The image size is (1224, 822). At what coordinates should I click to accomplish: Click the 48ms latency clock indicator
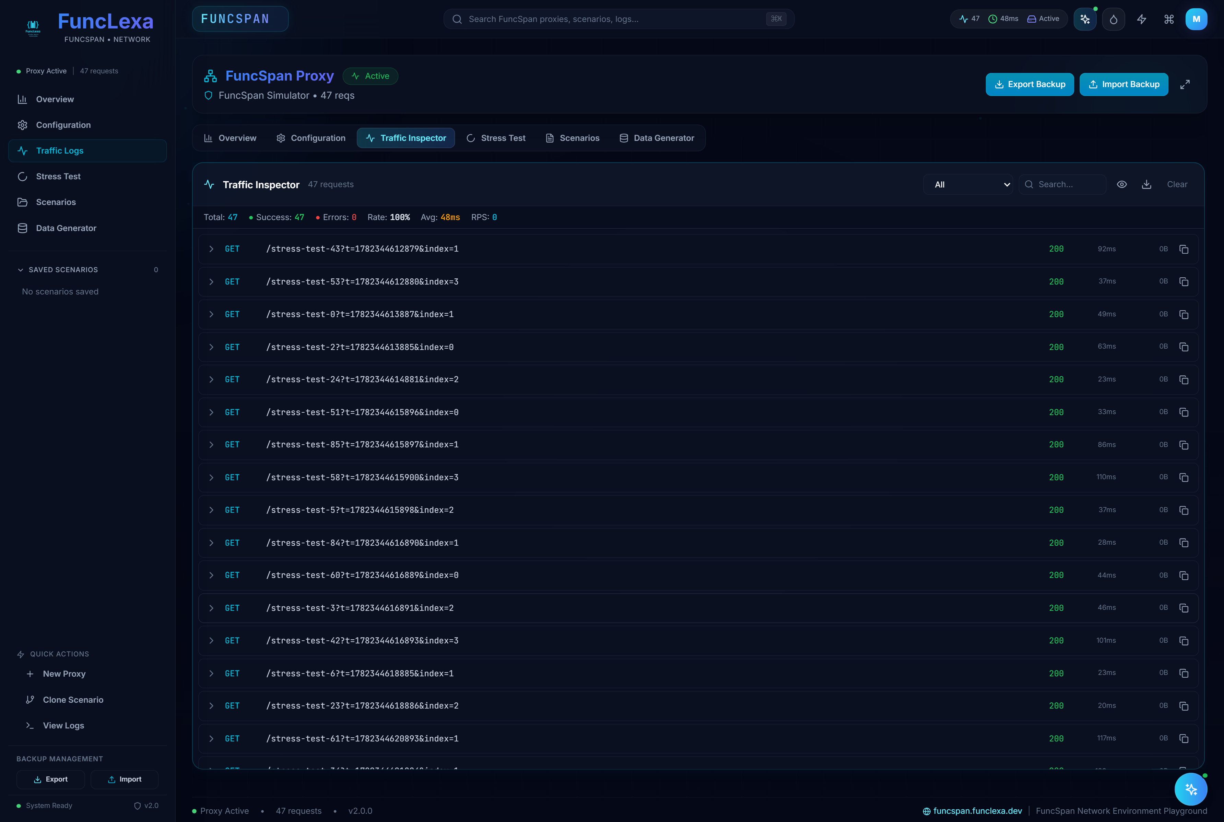coord(1003,19)
